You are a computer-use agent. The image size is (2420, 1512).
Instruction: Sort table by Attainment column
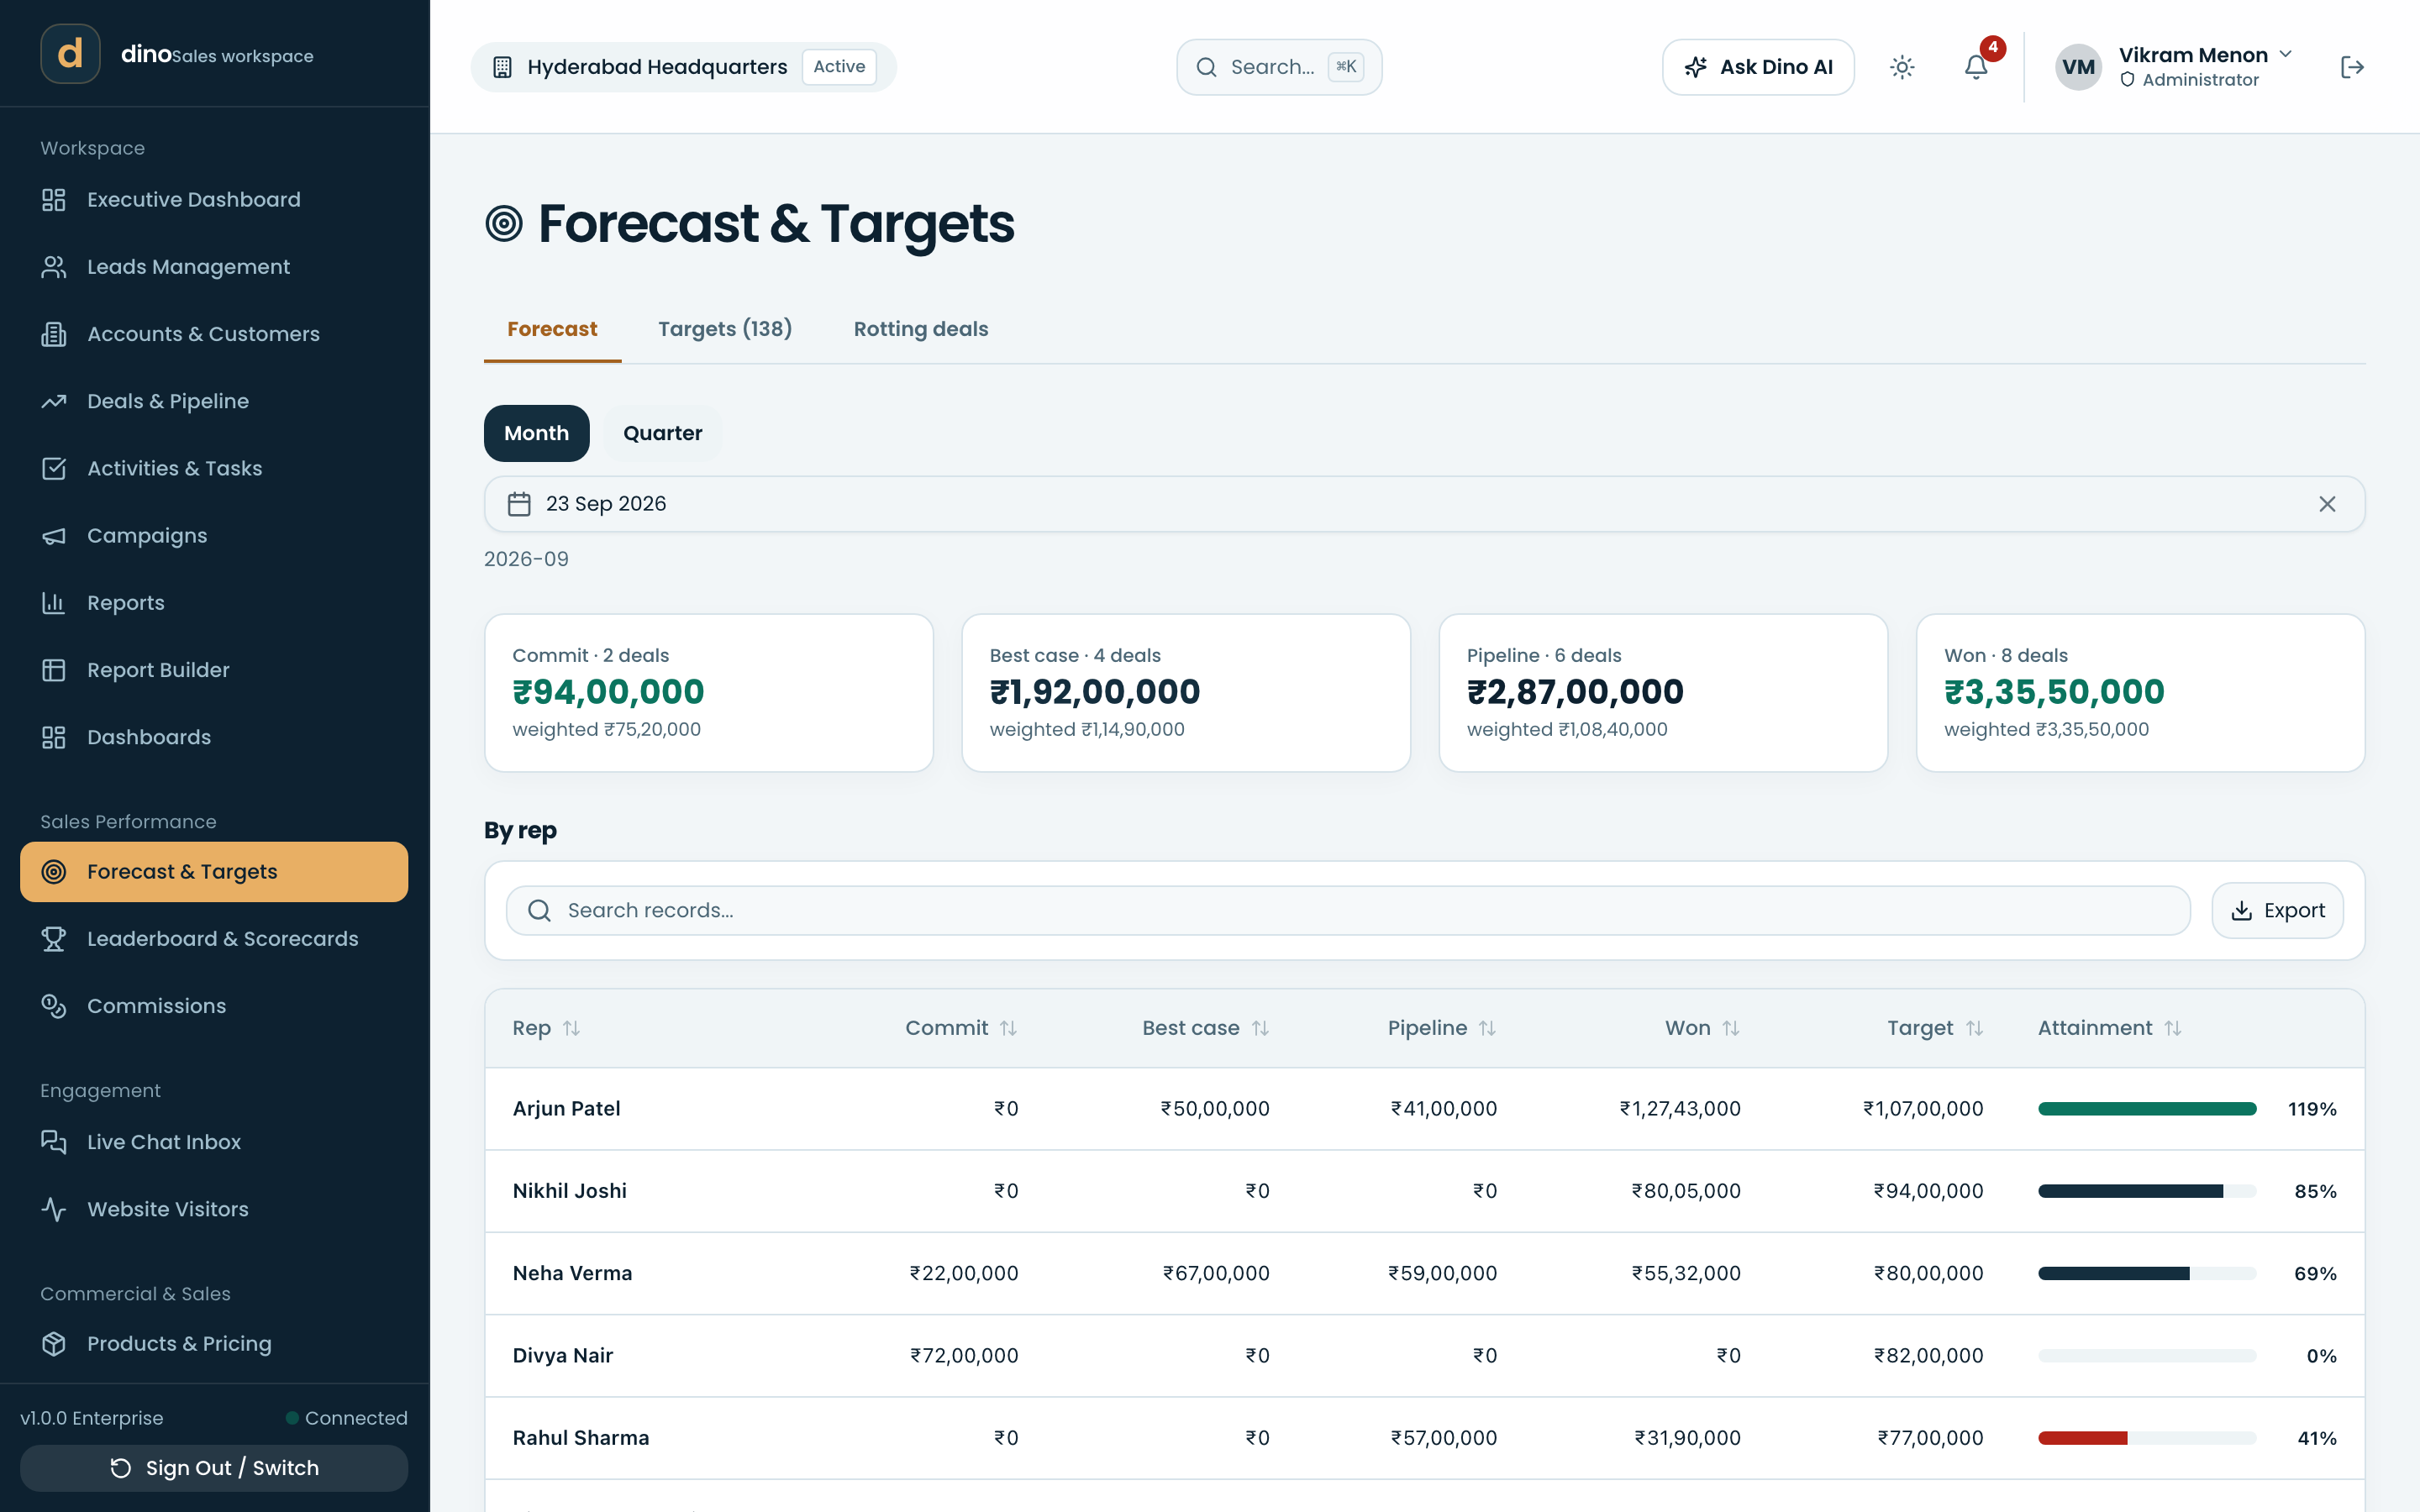coord(2110,1028)
